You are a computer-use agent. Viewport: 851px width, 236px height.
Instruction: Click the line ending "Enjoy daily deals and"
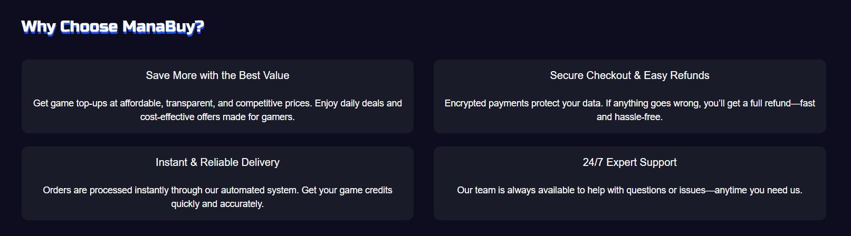click(x=217, y=103)
